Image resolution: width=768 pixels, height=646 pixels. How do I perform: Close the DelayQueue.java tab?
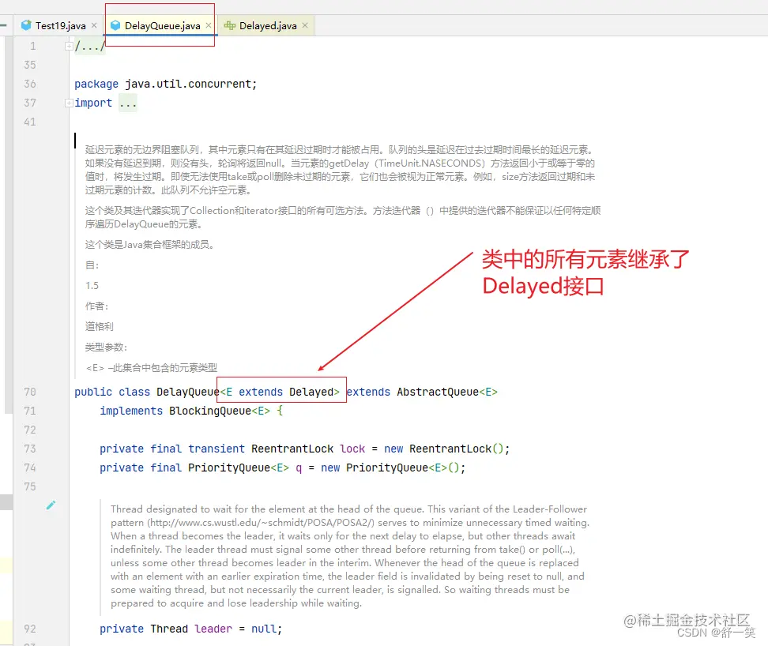click(x=208, y=25)
